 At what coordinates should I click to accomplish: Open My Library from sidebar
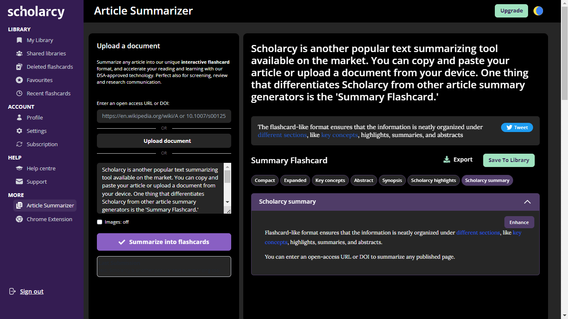[x=40, y=40]
